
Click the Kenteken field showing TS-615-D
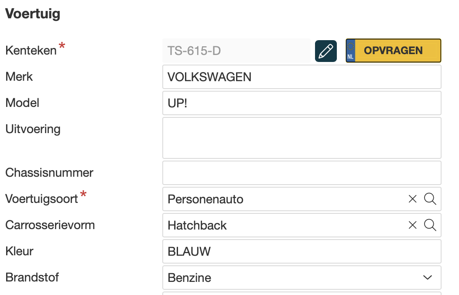pos(236,51)
